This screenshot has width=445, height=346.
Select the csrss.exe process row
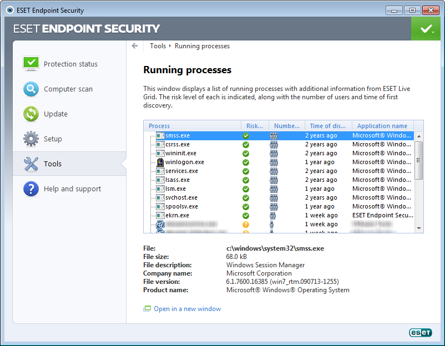point(178,144)
